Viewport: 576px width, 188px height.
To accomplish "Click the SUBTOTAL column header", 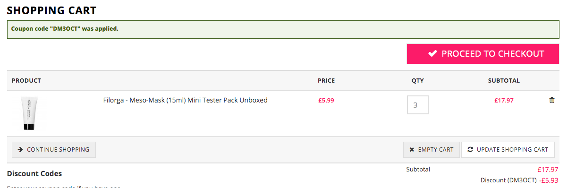I will tap(504, 81).
